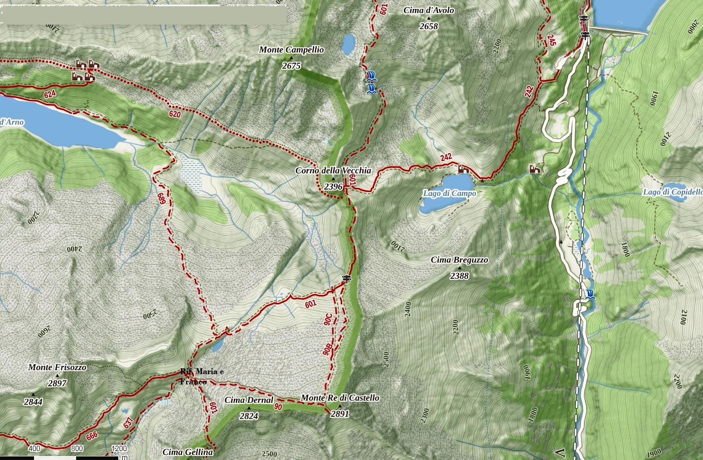Select the guidepost icon south of Corno della Vecchia
Image resolution: width=703 pixels, height=460 pixels.
[x=346, y=279]
